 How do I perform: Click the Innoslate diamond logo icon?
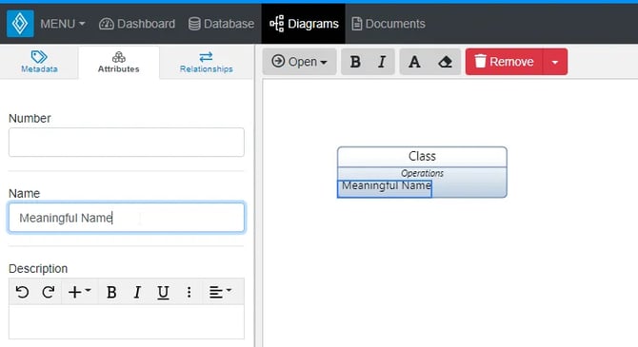click(20, 24)
